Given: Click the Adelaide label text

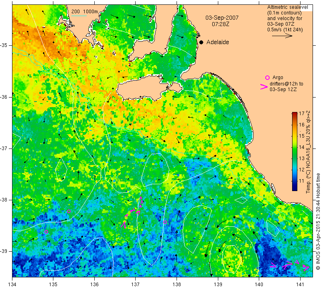Looking at the screenshot, I should point(217,42).
